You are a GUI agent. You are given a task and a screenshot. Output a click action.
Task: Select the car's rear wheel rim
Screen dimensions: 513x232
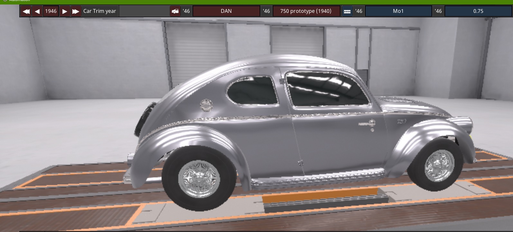click(199, 179)
